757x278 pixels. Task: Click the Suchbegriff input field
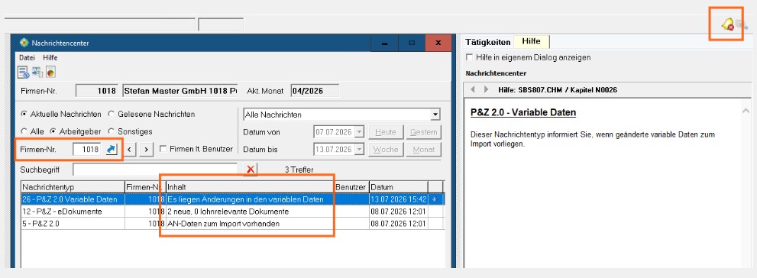coord(155,170)
